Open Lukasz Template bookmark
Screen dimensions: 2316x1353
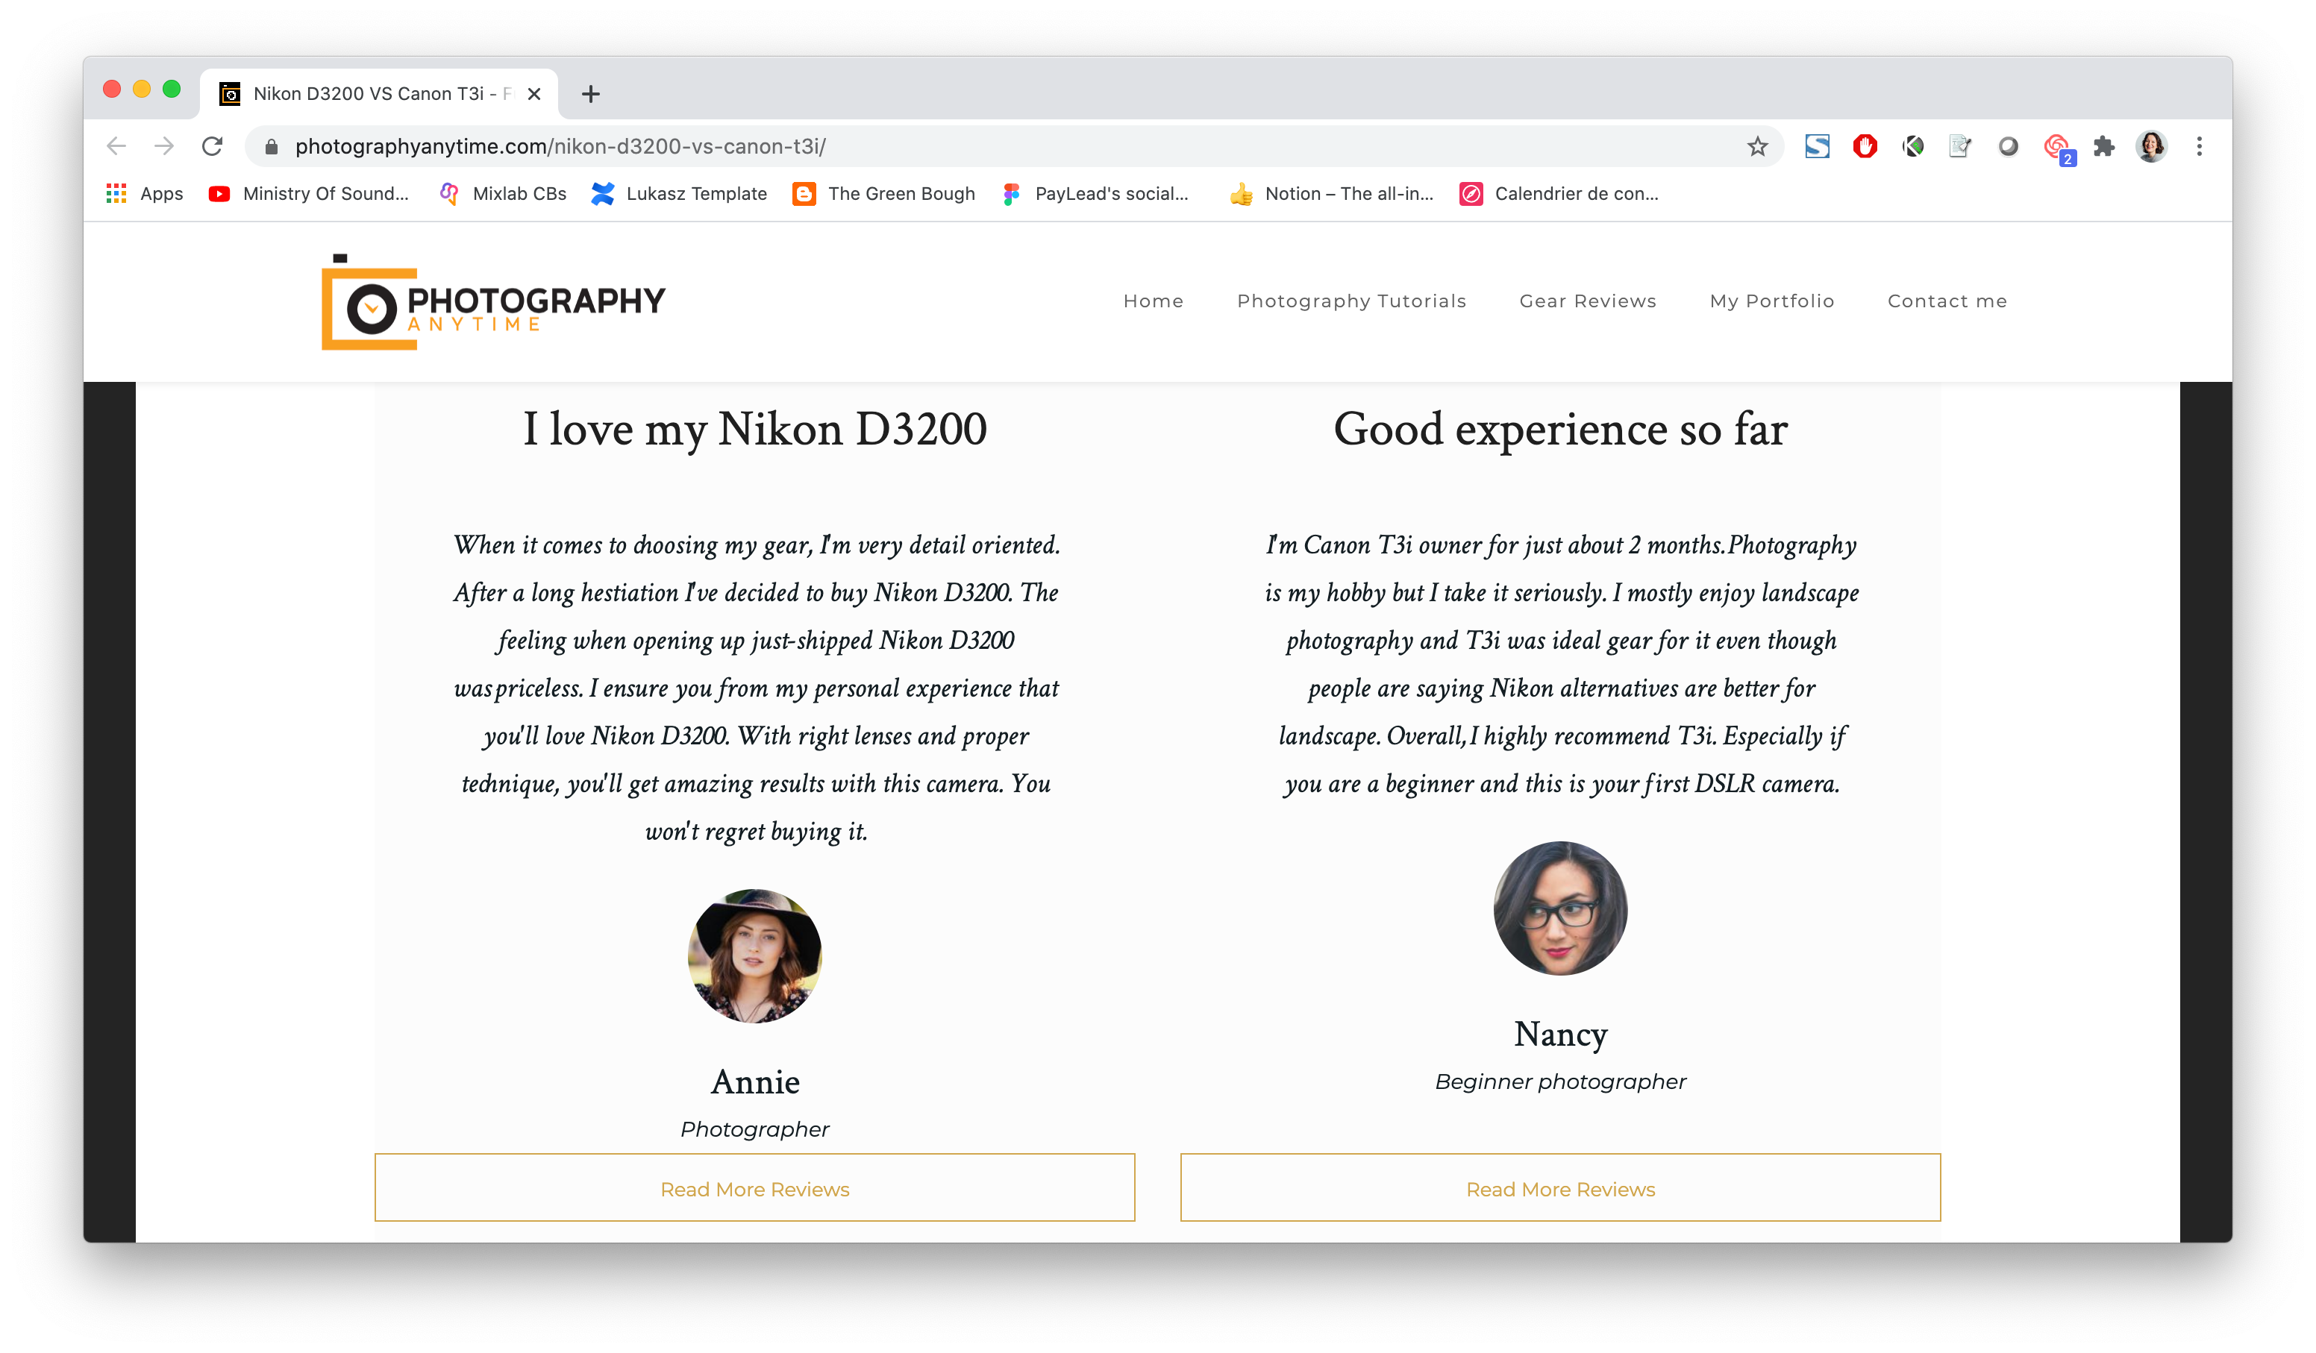click(679, 194)
